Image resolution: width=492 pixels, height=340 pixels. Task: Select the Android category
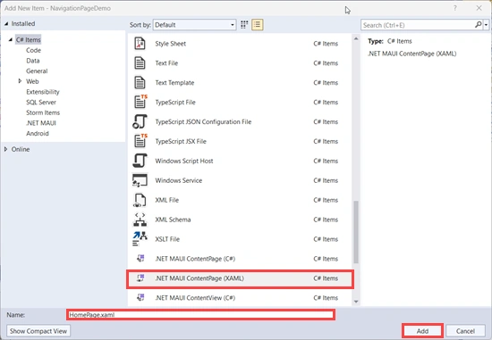tap(38, 133)
